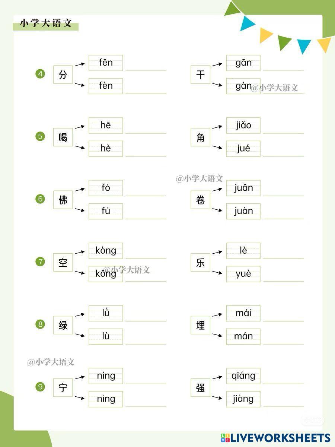Click the 小学大语文 header title
The width and height of the screenshot is (335, 447).
[46, 23]
